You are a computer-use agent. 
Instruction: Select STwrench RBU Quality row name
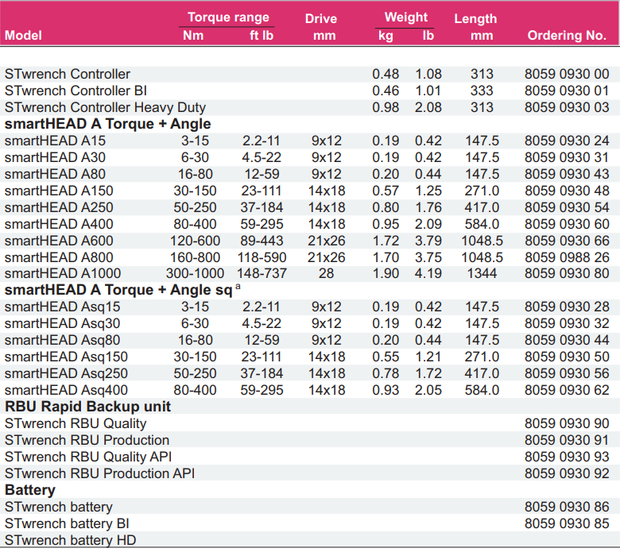pyautogui.click(x=76, y=423)
